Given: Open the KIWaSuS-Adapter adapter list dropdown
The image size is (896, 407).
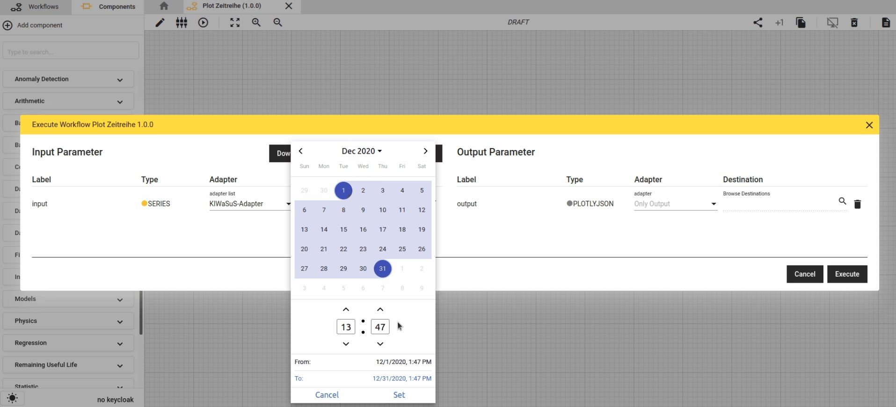Looking at the screenshot, I should click(x=250, y=204).
